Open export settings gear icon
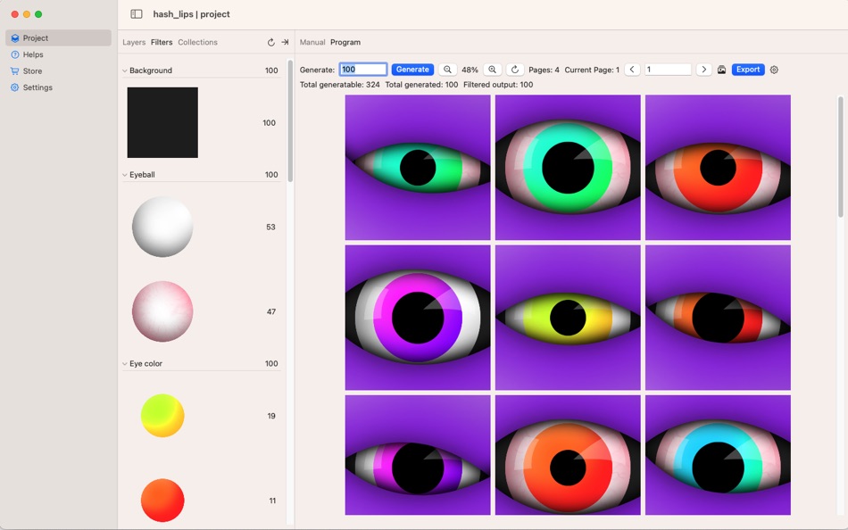Viewport: 848px width, 530px height. coord(774,70)
